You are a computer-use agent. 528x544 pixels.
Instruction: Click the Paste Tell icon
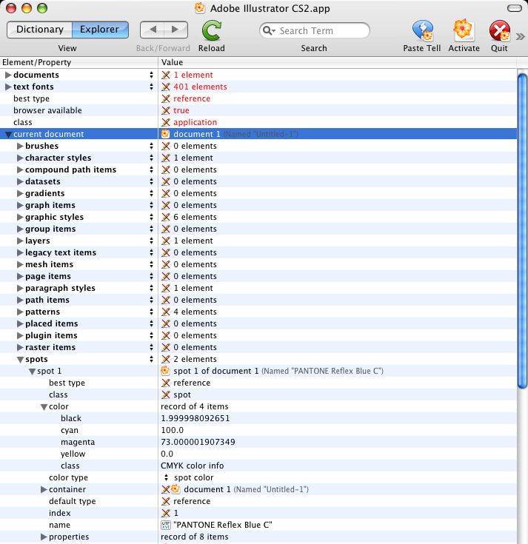[422, 30]
